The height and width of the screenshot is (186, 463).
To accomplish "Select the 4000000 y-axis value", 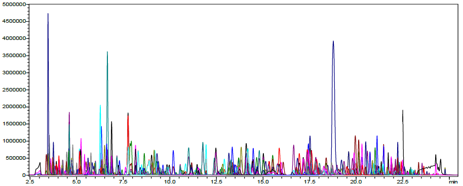I will point(13,38).
